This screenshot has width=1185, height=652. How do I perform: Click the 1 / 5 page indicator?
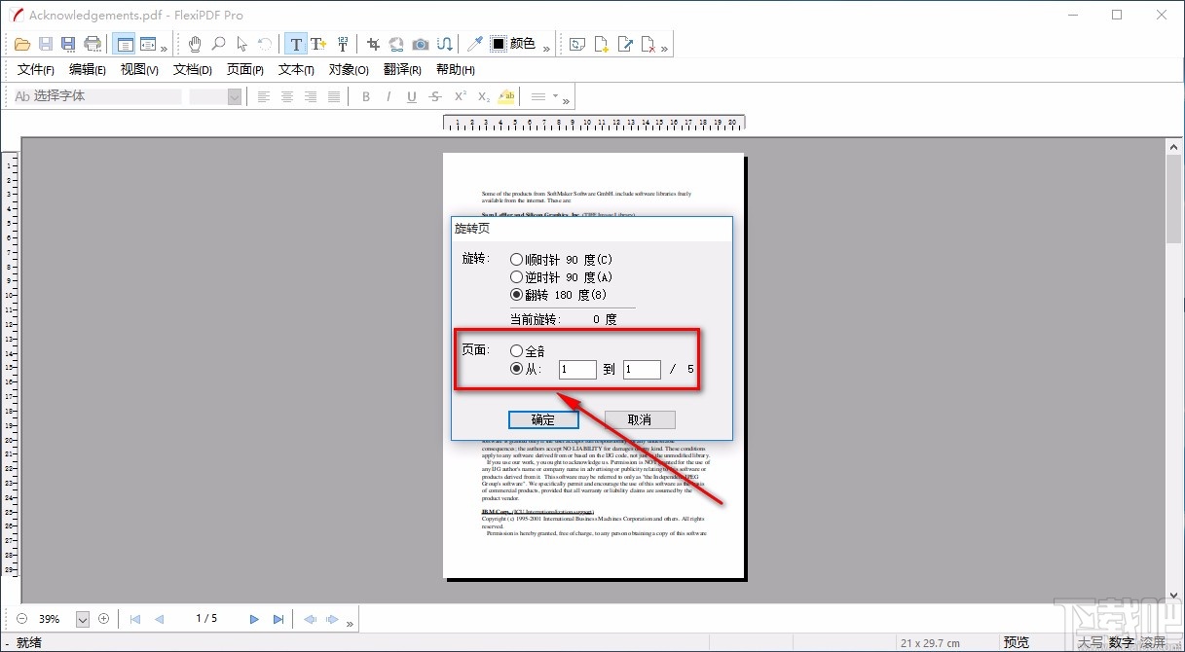[206, 619]
